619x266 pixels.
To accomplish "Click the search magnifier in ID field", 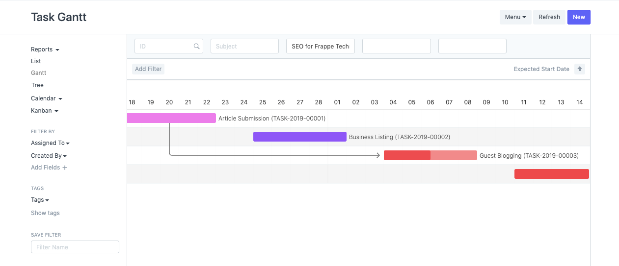I will click(196, 47).
